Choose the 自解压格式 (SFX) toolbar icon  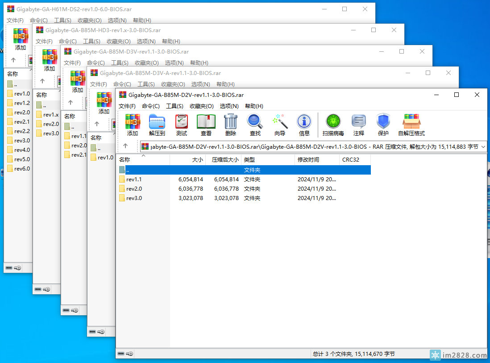pos(411,125)
